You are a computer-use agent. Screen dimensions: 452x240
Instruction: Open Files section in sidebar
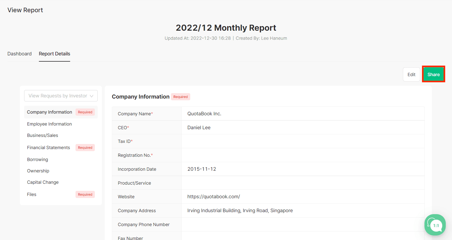click(32, 194)
